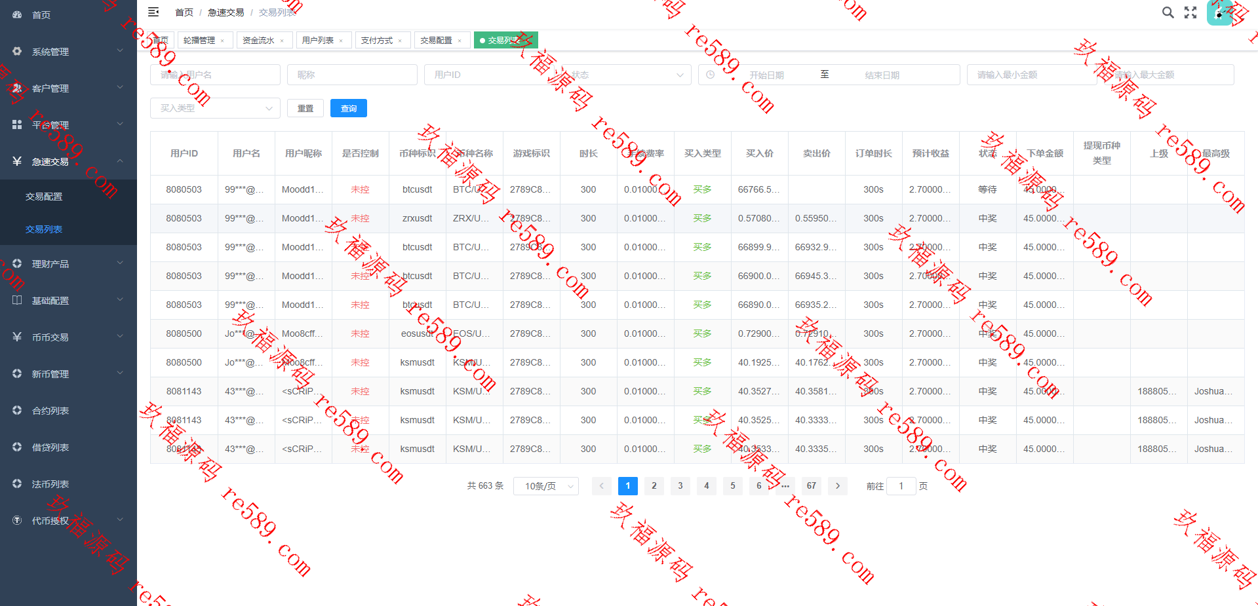Go to page 2
This screenshot has height=606, width=1258.
[x=654, y=485]
